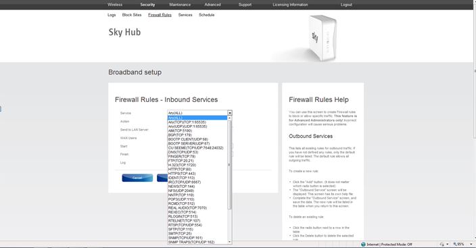Select POP3(UDP:110) service
Screen dimensions: 476x248
point(197,199)
